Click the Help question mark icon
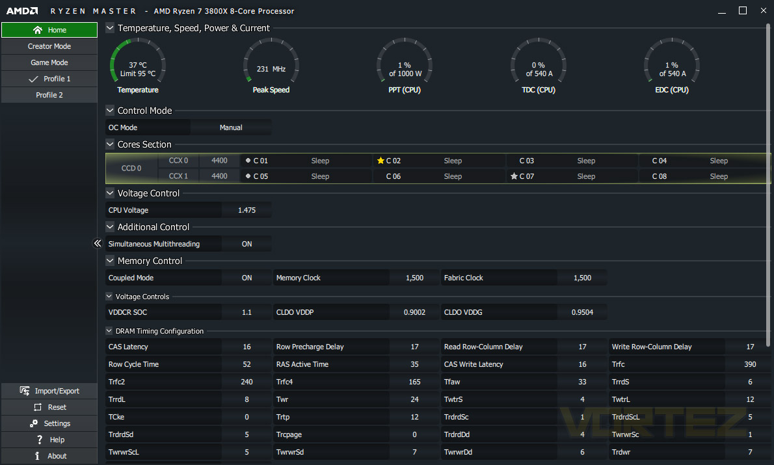This screenshot has height=465, width=774. [x=40, y=440]
